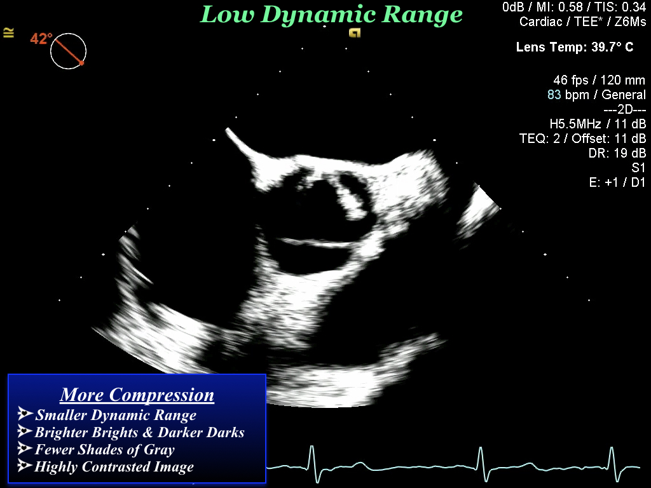The width and height of the screenshot is (651, 488).
Task: Click the More Compression heading
Action: pyautogui.click(x=137, y=395)
